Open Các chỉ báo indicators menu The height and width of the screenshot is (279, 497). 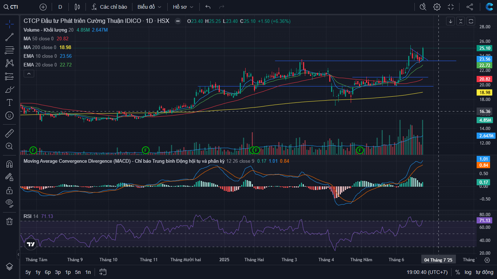(x=109, y=7)
